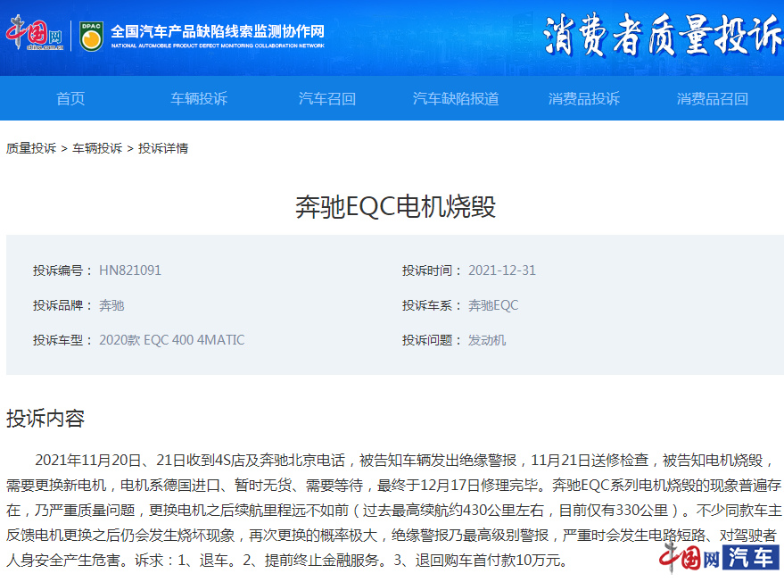The width and height of the screenshot is (784, 582).
Task: Click the 全国汽车产品缺陷线索监测协作网 site title
Action: click(217, 31)
